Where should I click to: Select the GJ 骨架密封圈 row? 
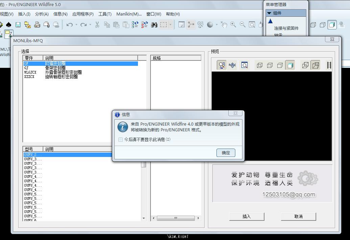80,68
